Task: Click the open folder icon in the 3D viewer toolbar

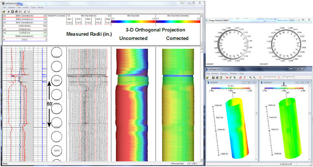Action: point(207,78)
